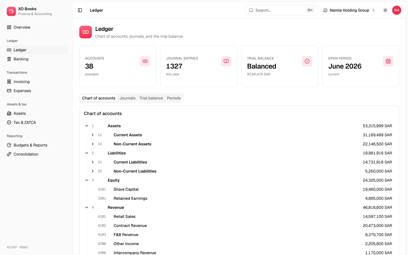
Task: Collapse the Equity account group
Action: click(x=87, y=180)
